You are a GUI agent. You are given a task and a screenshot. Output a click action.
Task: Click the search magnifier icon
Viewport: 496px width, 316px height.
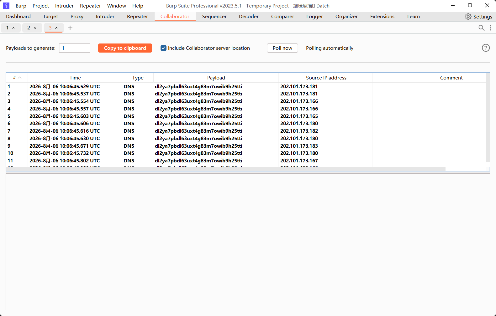coord(482,28)
